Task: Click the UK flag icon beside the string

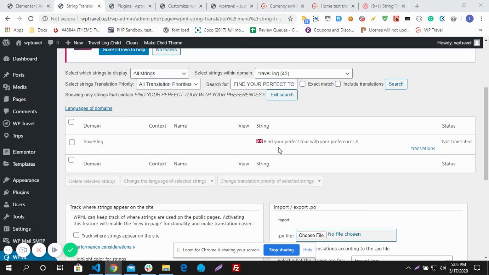Action: click(259, 141)
